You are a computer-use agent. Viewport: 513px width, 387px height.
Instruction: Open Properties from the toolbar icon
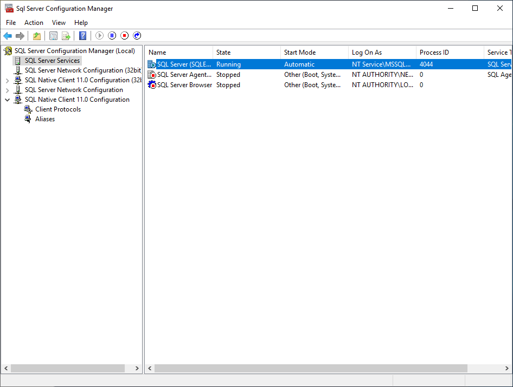pyautogui.click(x=53, y=36)
